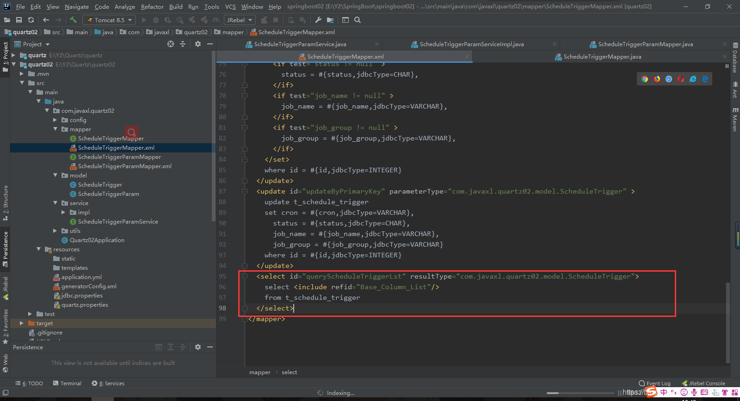Click Collapse All icon in Project panel
This screenshot has height=401, width=740.
point(183,44)
